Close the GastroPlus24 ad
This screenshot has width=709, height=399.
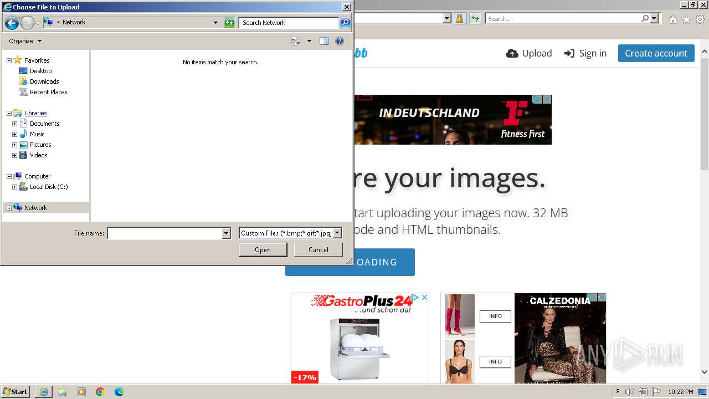click(425, 298)
